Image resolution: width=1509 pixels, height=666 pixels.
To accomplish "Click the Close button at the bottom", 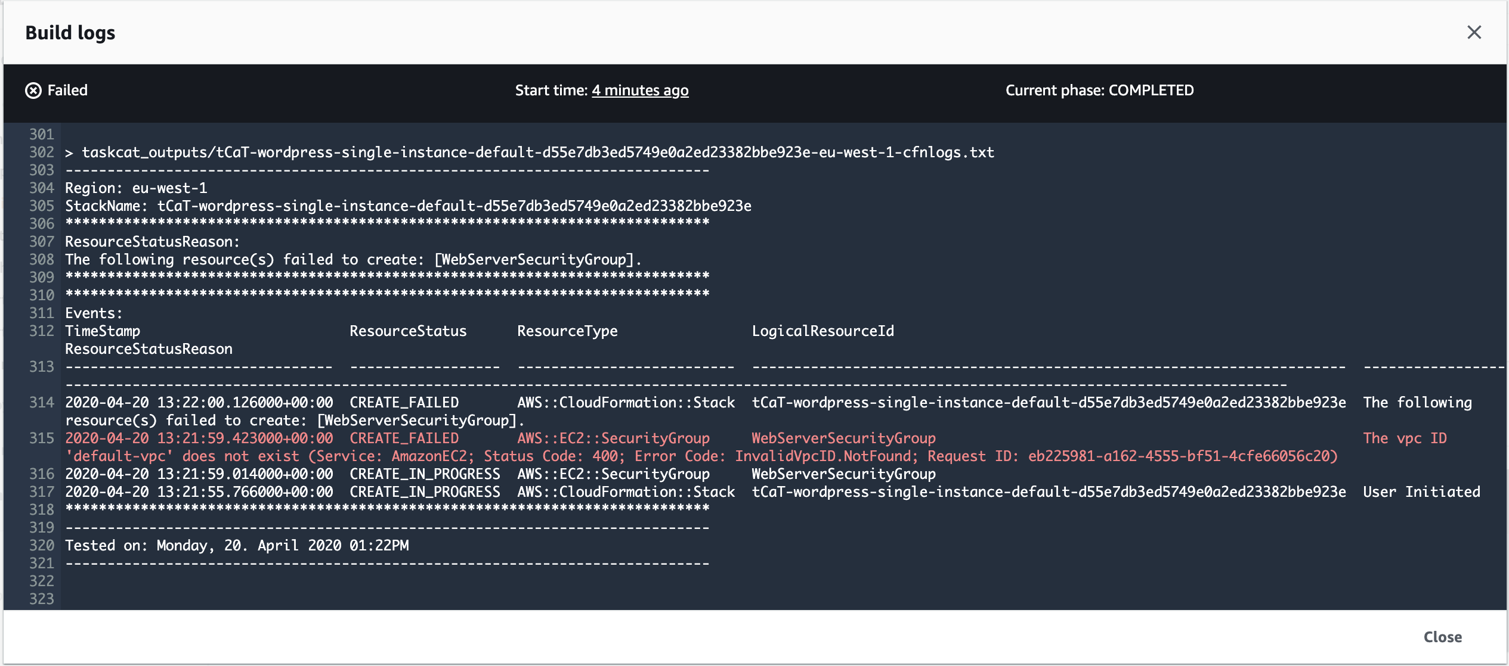I will (1442, 637).
